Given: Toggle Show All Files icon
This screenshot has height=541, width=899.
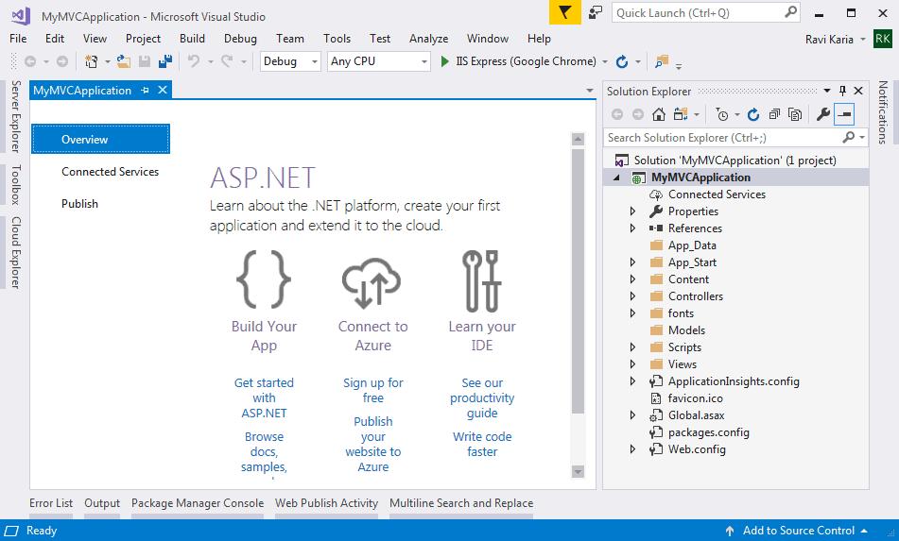Looking at the screenshot, I should (x=795, y=114).
